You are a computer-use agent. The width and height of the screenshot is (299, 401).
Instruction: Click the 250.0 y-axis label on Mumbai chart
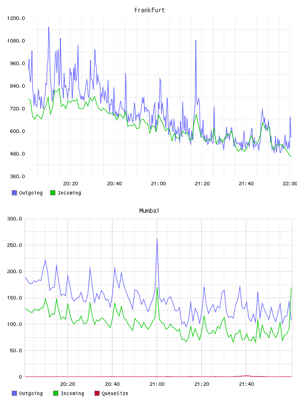click(15, 245)
